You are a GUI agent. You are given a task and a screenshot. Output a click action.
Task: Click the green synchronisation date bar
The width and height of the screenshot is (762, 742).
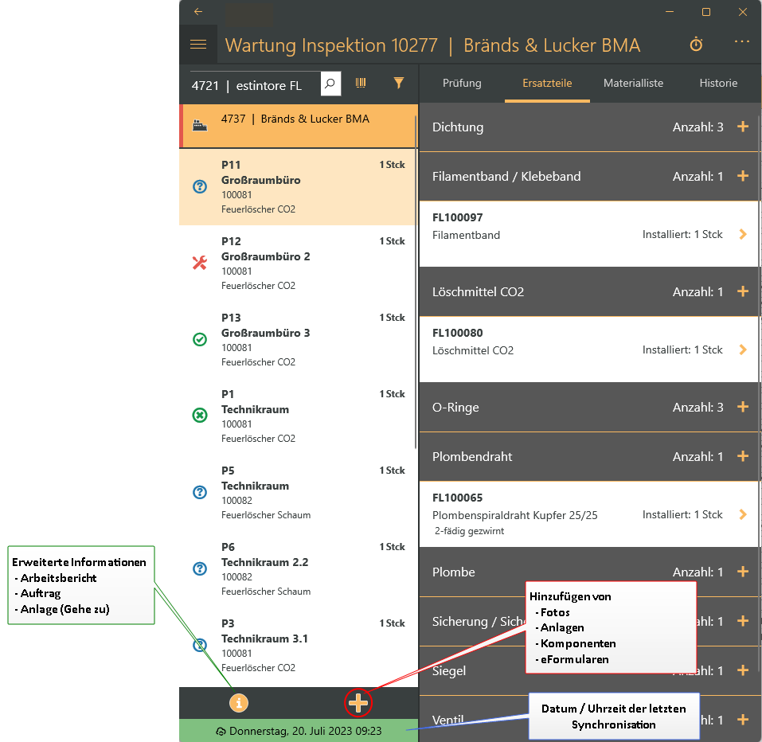pyautogui.click(x=299, y=731)
